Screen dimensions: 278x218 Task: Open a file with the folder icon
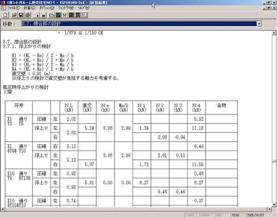tap(13, 15)
